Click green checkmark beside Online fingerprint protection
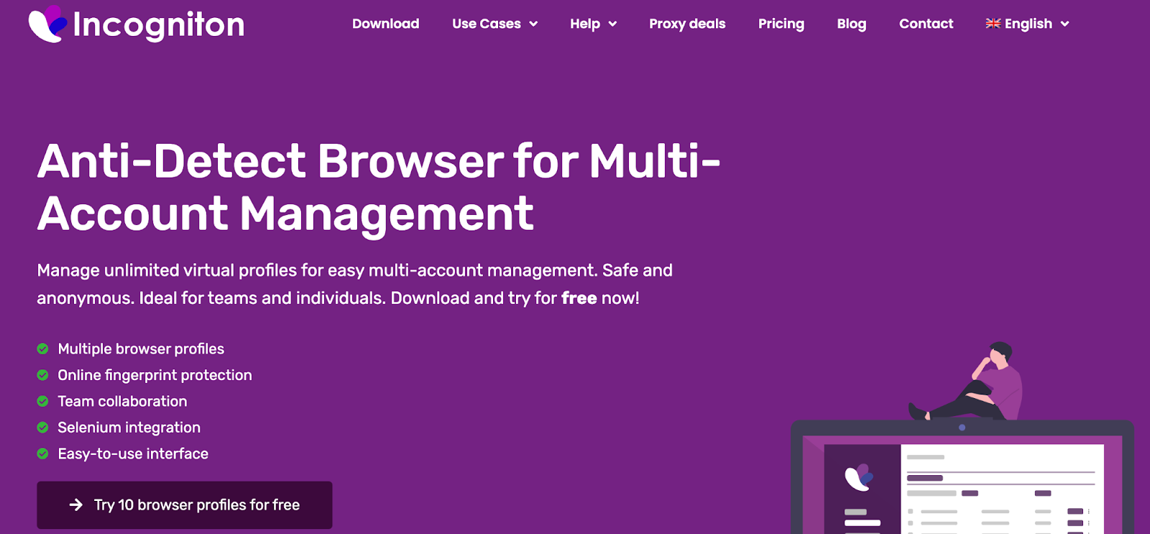 [x=42, y=375]
